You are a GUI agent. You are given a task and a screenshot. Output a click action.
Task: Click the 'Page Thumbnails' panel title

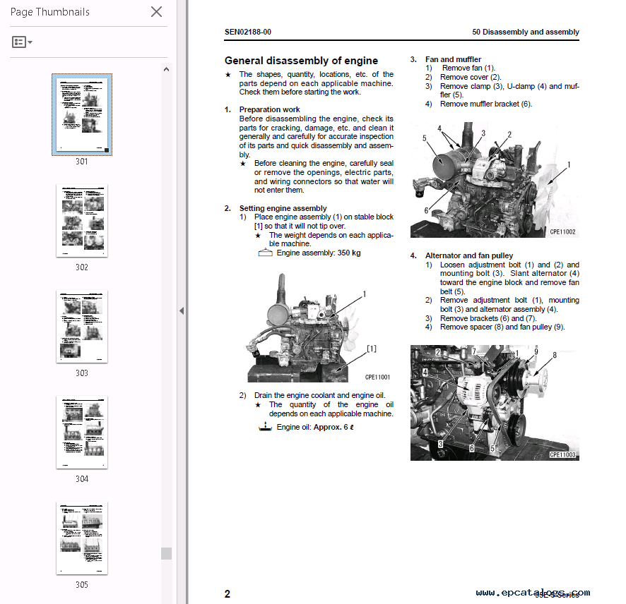tap(50, 12)
